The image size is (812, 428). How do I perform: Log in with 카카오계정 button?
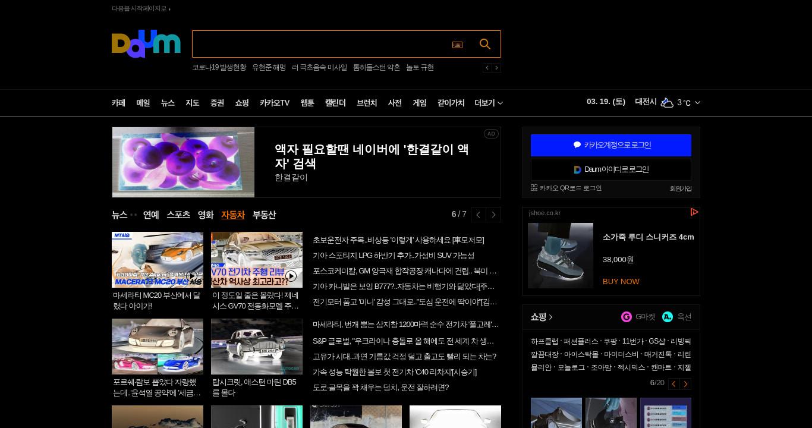coord(611,145)
